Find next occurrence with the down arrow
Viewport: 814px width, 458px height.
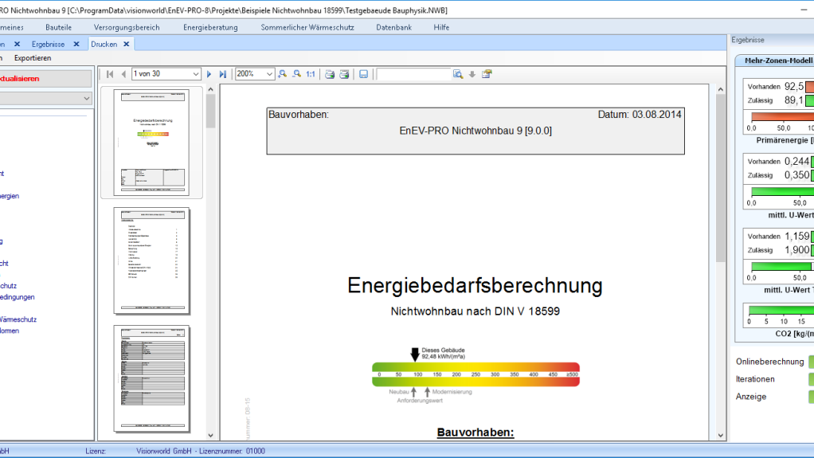point(472,74)
